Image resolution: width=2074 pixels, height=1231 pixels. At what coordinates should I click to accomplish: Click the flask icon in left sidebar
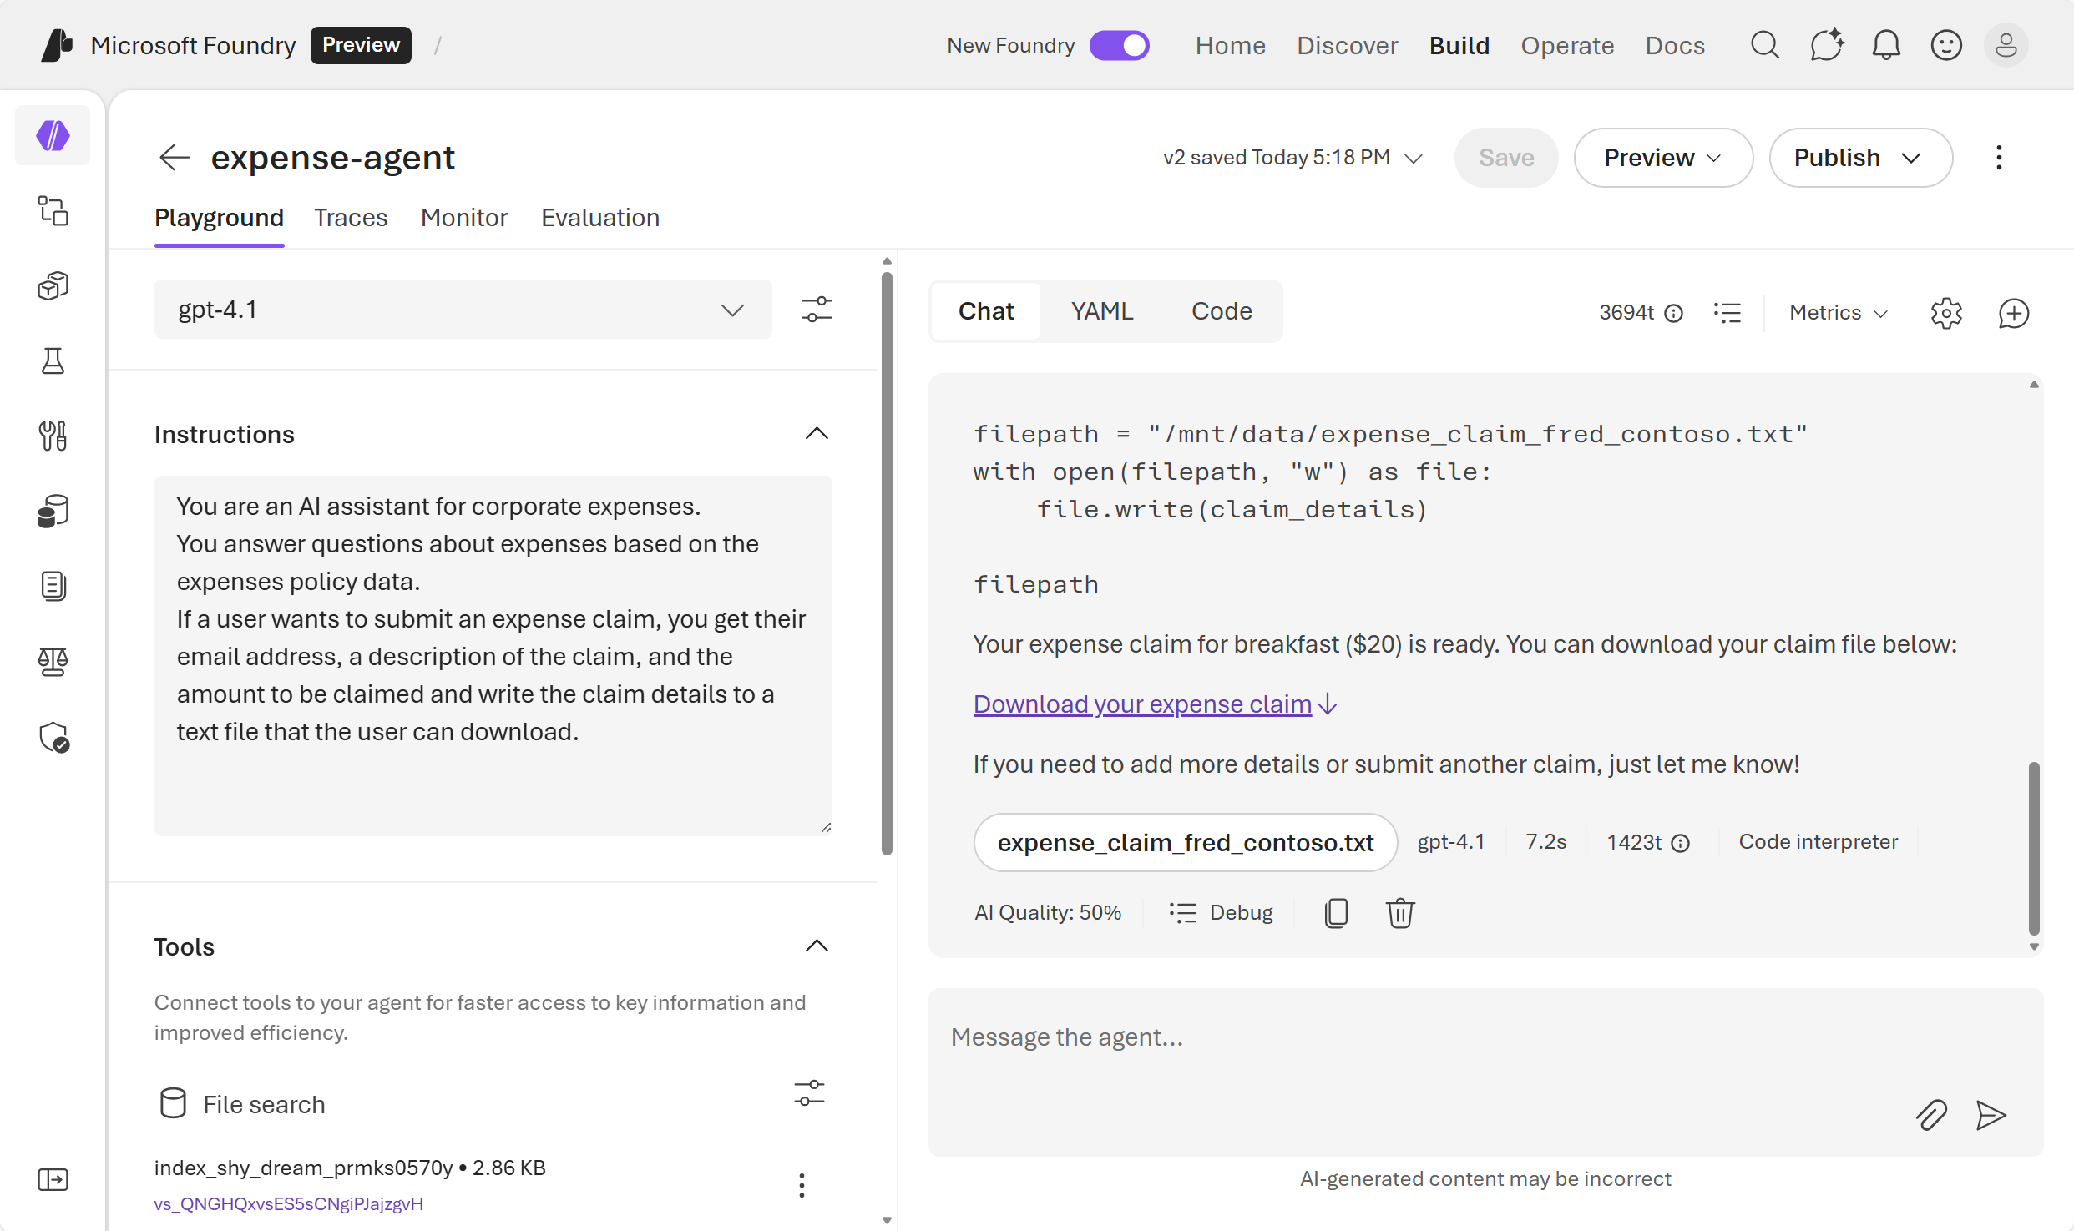53,361
